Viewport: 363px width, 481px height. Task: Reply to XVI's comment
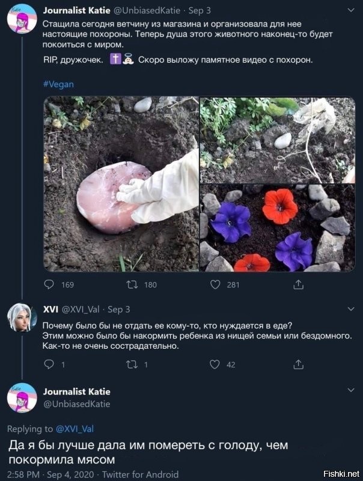click(x=49, y=364)
